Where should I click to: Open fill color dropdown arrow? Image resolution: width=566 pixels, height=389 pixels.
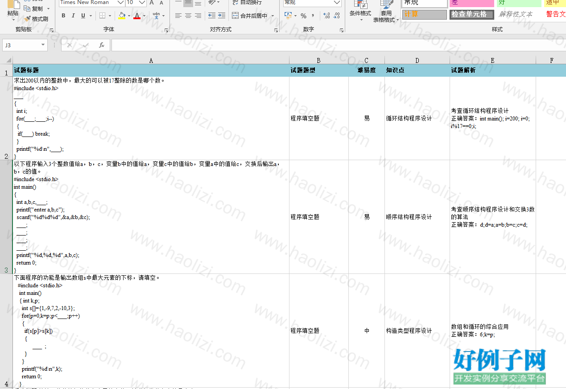[129, 16]
